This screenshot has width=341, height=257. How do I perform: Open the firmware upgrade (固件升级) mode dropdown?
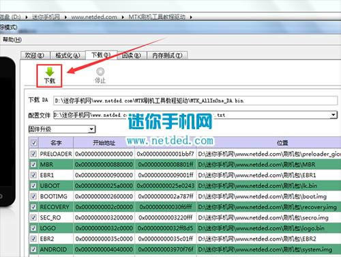[62, 129]
